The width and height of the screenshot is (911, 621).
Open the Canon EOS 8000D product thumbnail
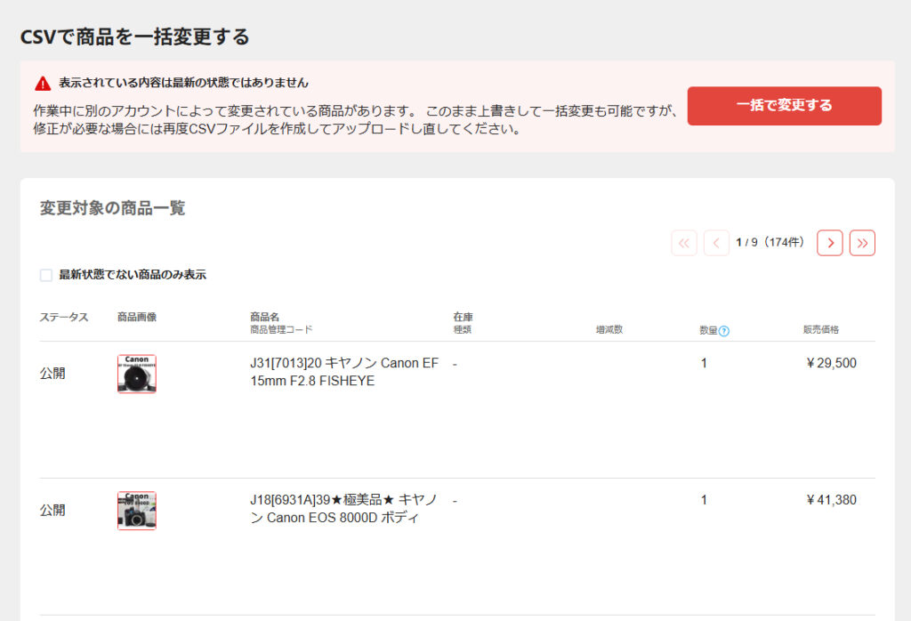coord(137,511)
